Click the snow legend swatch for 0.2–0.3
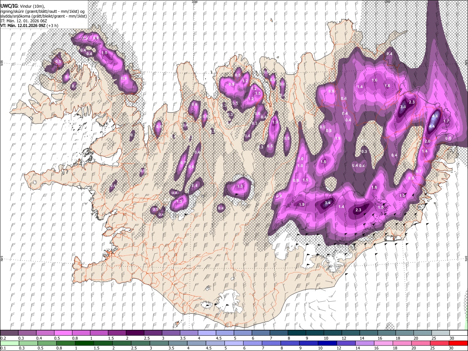 pos(9,333)
